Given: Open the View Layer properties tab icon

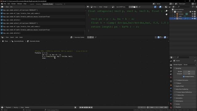Looking at the screenshot, I should (x=171, y=71).
